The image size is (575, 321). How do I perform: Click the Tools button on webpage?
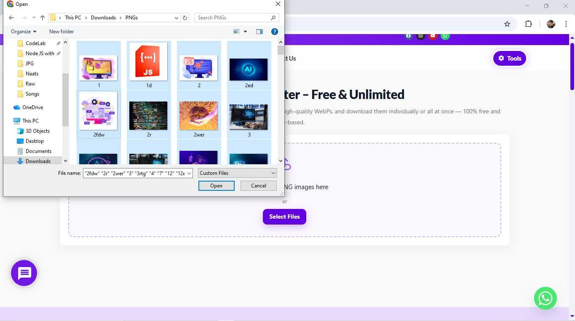(x=510, y=59)
